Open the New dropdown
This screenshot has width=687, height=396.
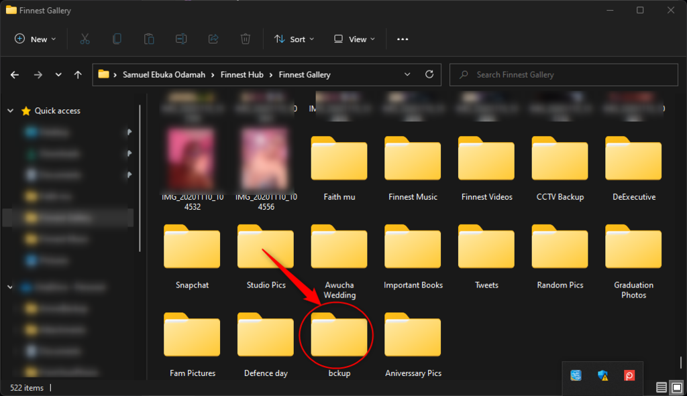pyautogui.click(x=35, y=39)
